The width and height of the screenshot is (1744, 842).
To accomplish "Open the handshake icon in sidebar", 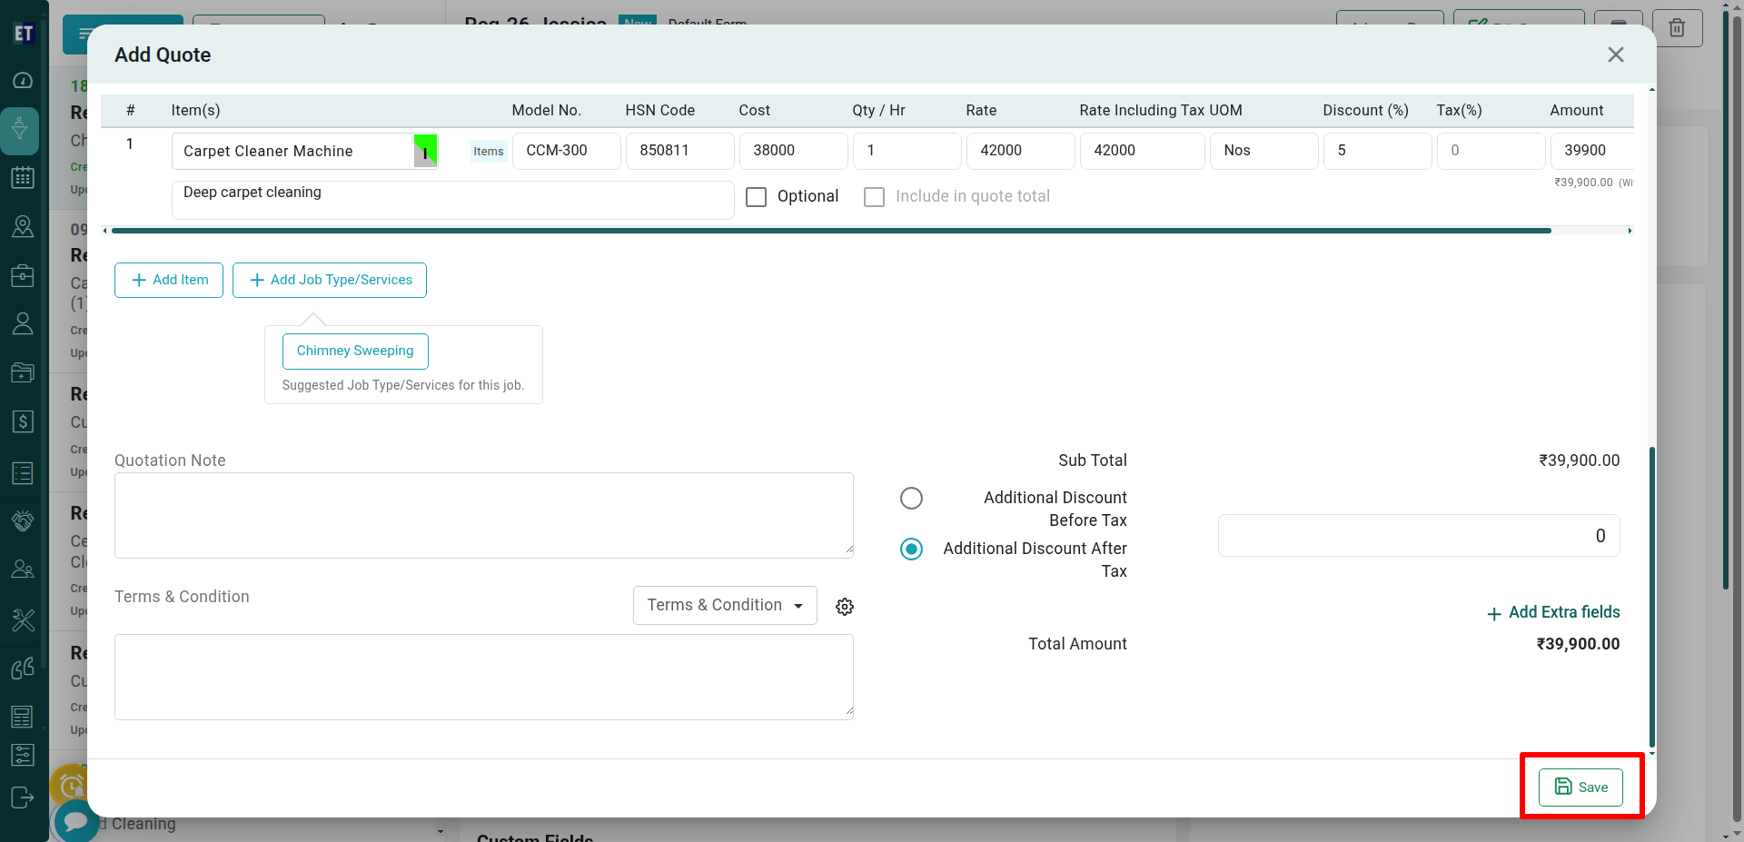I will click(23, 520).
